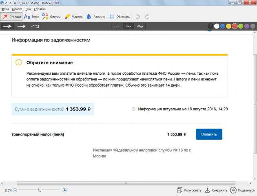Click the Информация по задолженностям heading
257x196 pixels.
[51, 40]
